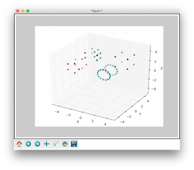194x170 pixels.
Task: Save the figure with floppy icon
Action: [x=74, y=144]
